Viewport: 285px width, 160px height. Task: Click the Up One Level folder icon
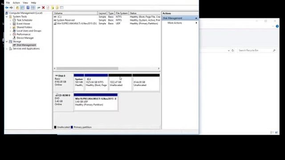click(x=17, y=8)
